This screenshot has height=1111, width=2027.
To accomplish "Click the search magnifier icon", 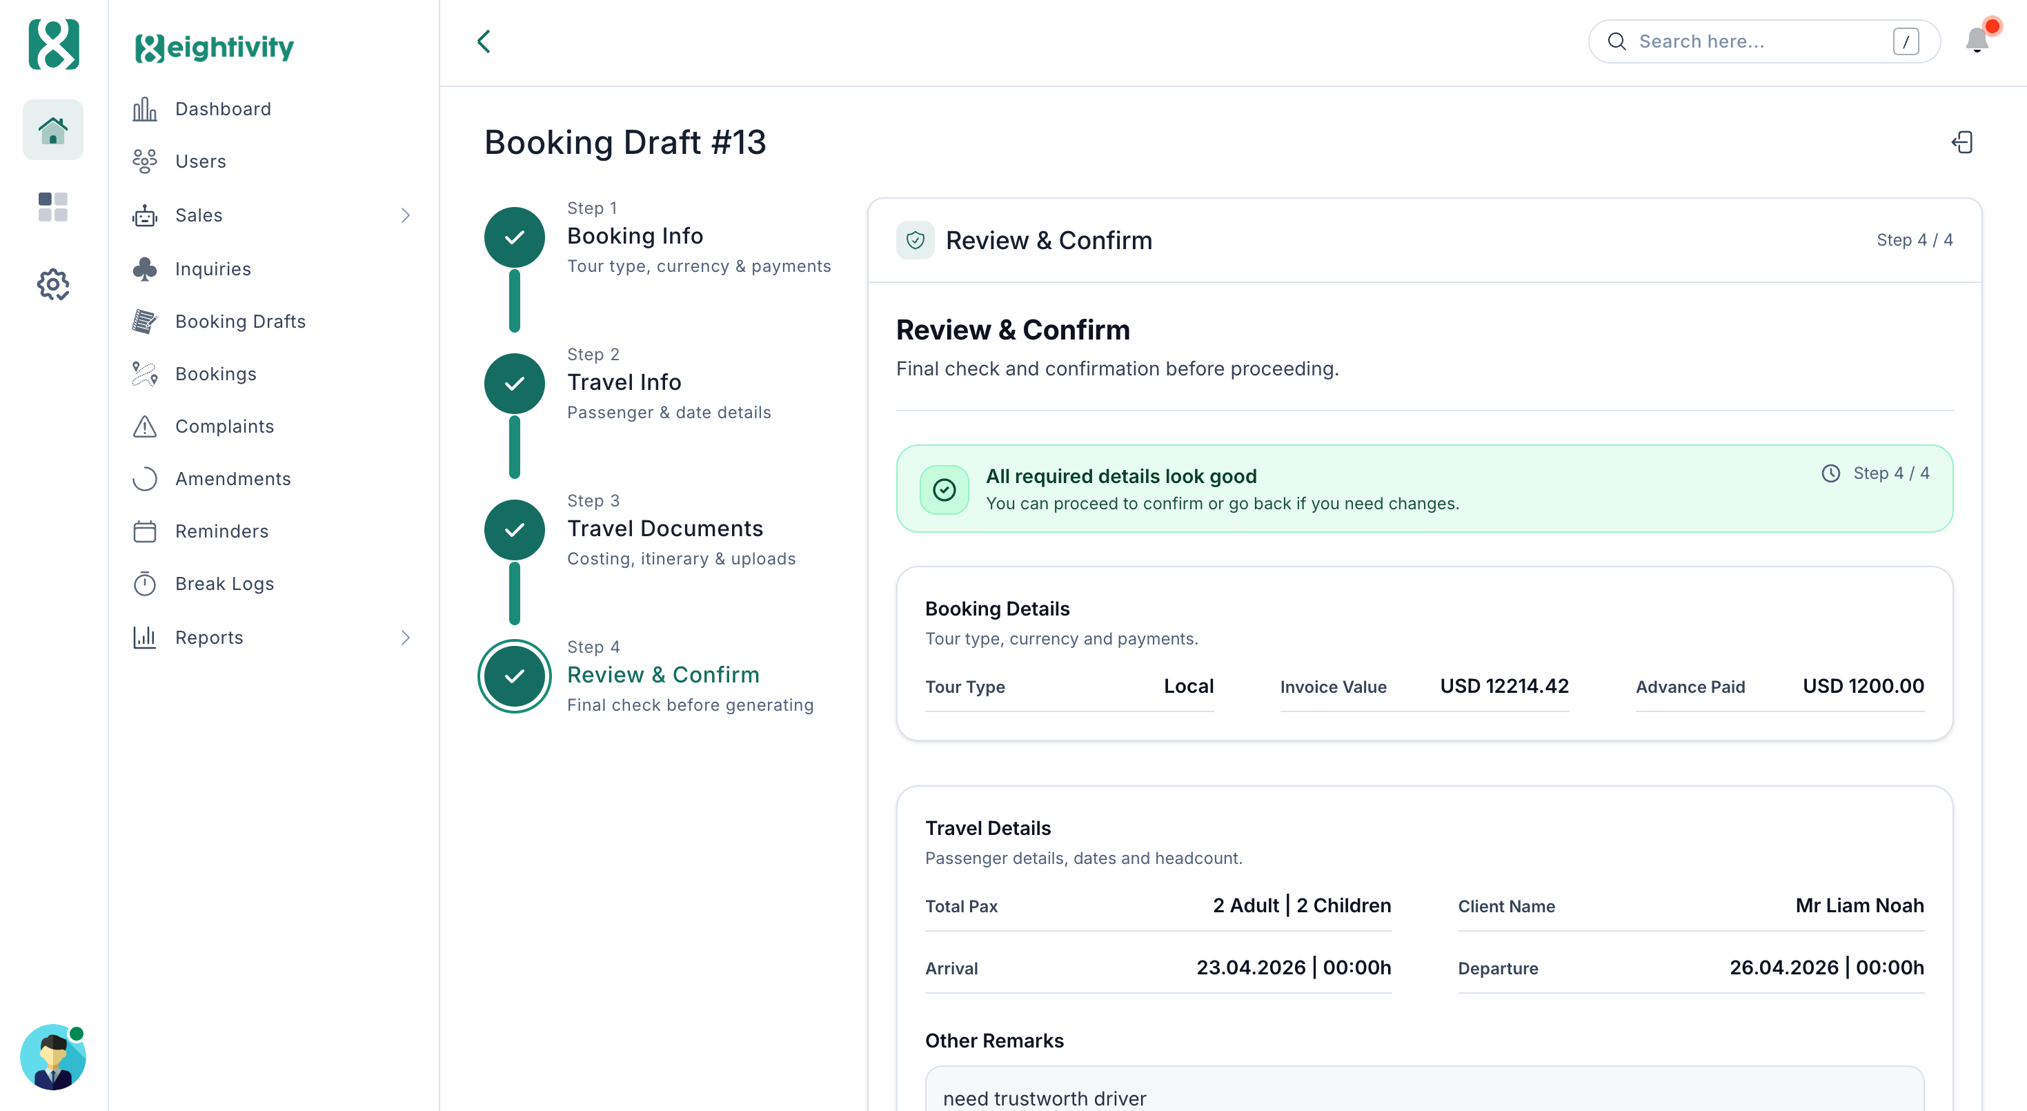I will pyautogui.click(x=1616, y=41).
